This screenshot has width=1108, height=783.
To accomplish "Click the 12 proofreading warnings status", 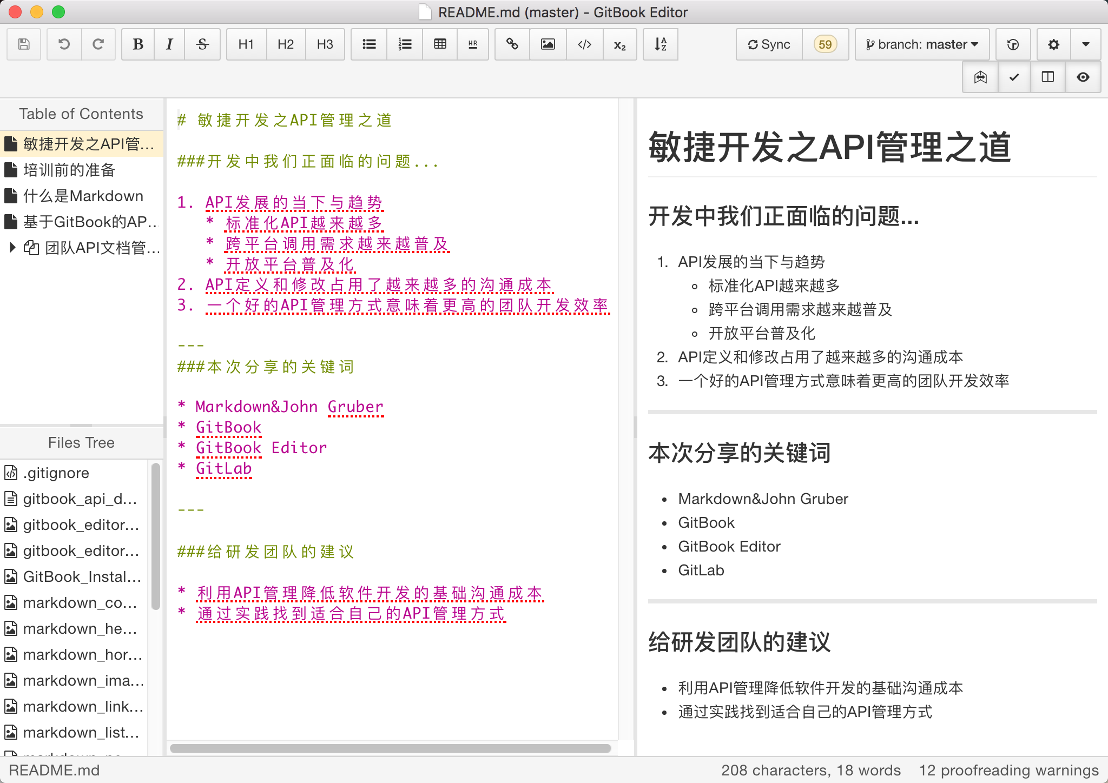I will coord(1009,770).
